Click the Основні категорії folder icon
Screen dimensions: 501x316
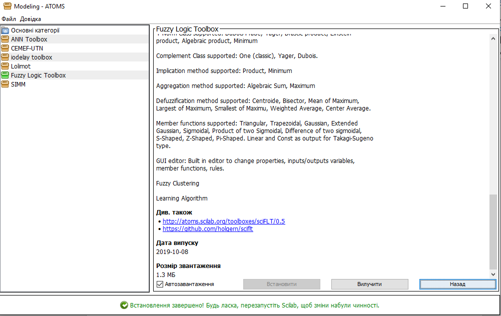5,30
